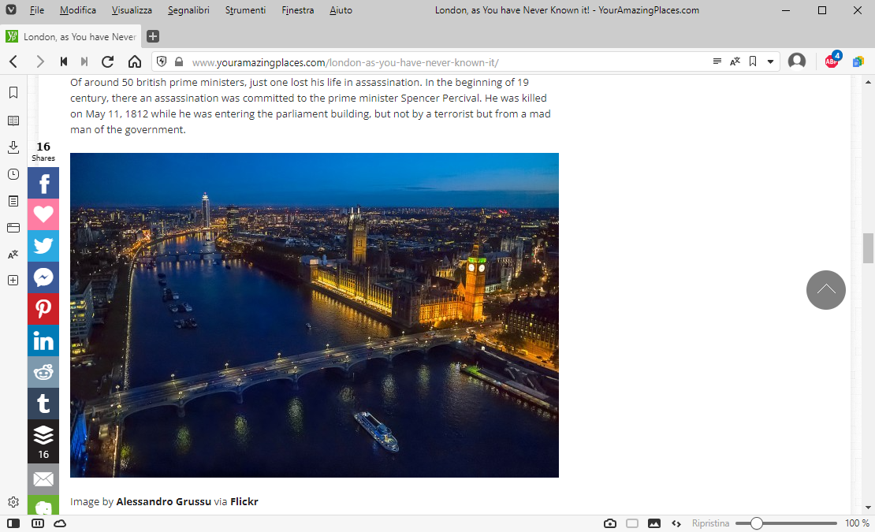Screen dimensions: 875x532
Task: Open Reader view from address bar
Action: click(x=717, y=61)
